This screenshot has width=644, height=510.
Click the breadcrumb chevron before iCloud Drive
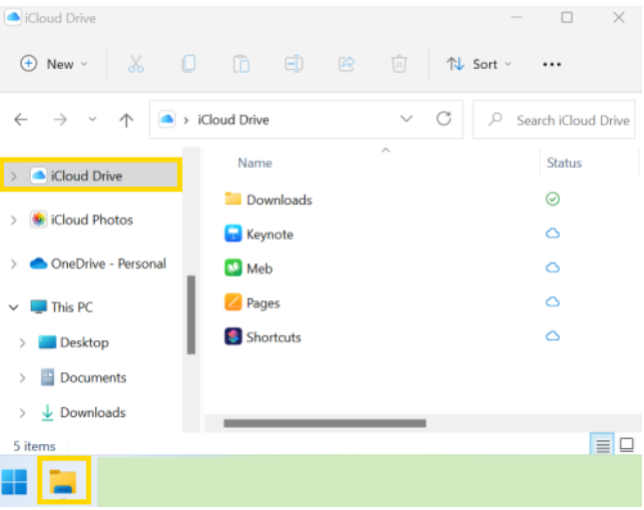(186, 121)
